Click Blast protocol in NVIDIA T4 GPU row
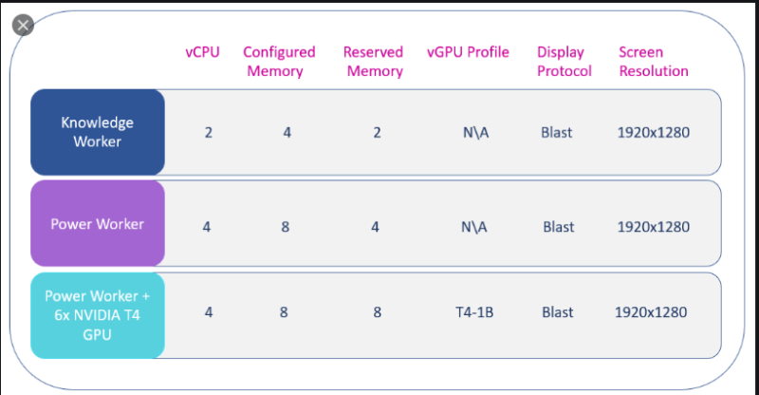 pos(558,312)
